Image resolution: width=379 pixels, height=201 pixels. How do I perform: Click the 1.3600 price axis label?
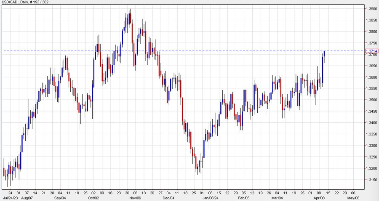(x=372, y=77)
